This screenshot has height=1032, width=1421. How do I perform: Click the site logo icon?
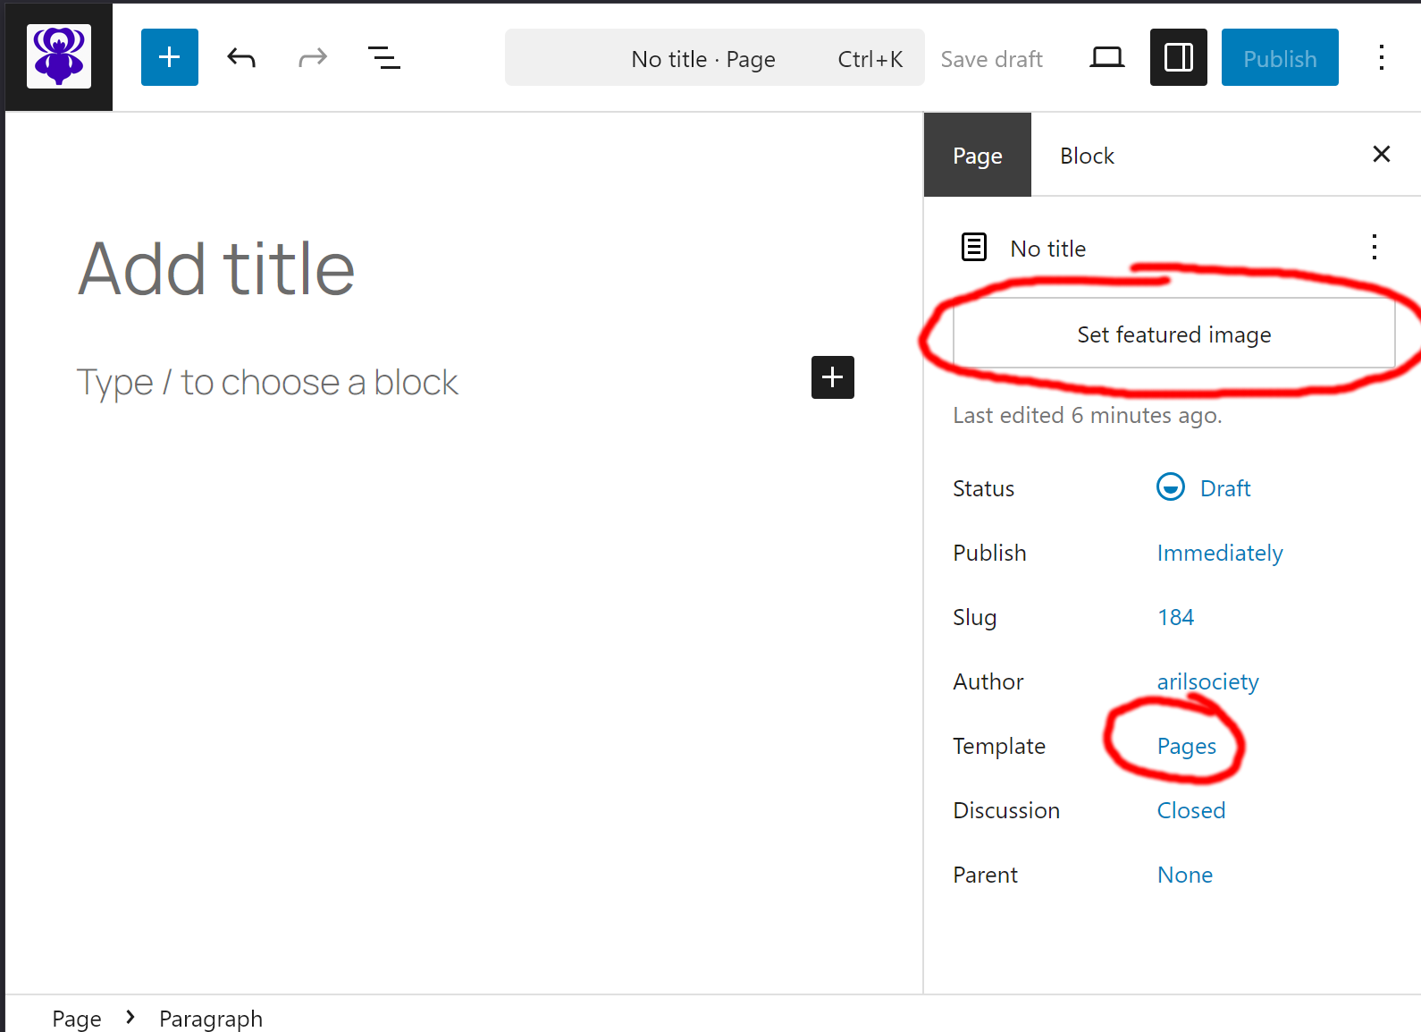pos(59,56)
